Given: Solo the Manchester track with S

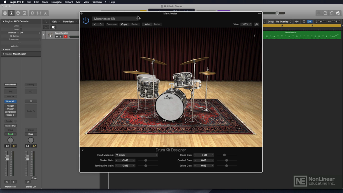Looking at the screenshot, I should click(x=61, y=37).
